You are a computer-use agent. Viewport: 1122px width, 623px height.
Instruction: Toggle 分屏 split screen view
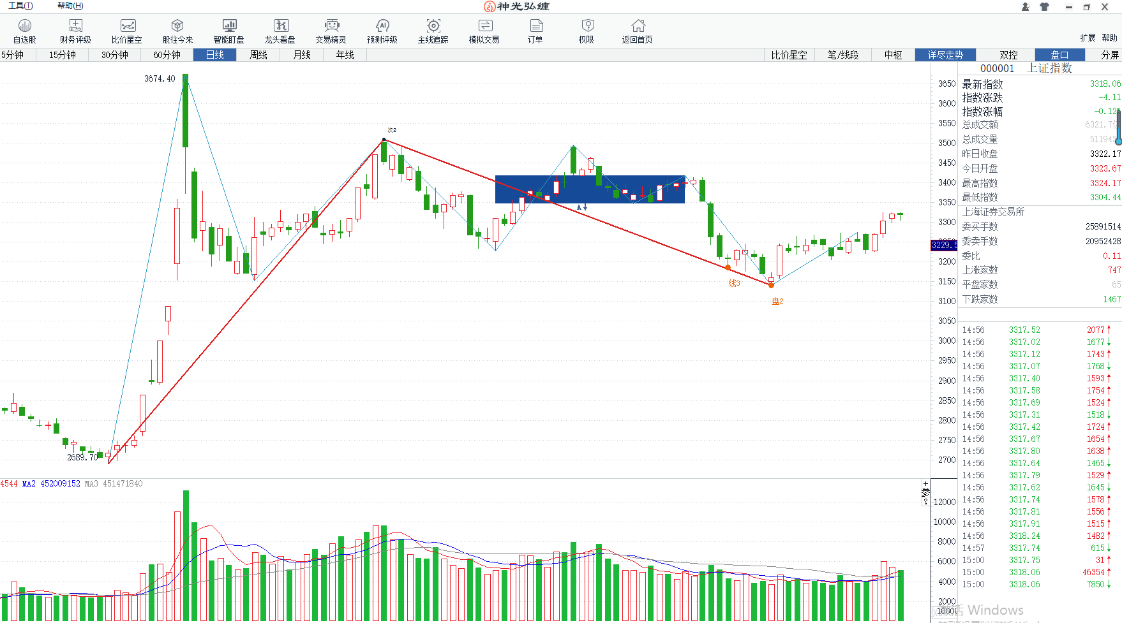coord(1110,55)
